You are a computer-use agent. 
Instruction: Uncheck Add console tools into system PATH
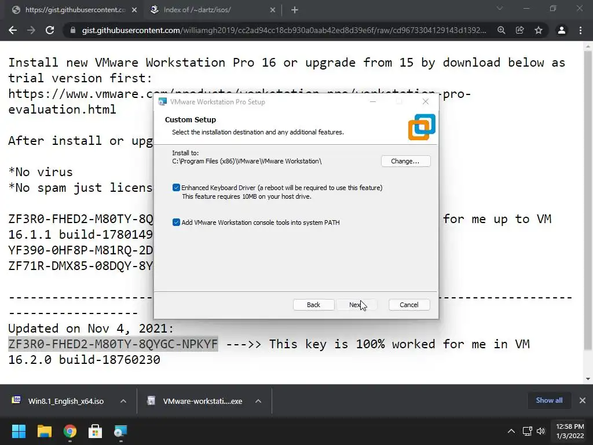point(176,222)
